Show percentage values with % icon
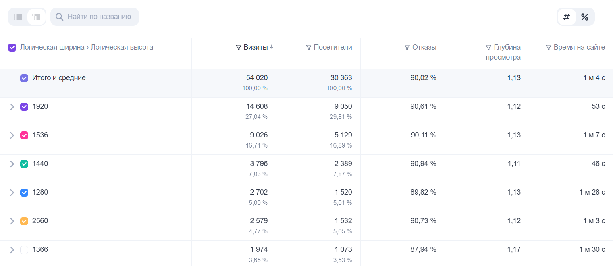Image resolution: width=613 pixels, height=266 pixels. pyautogui.click(x=585, y=17)
